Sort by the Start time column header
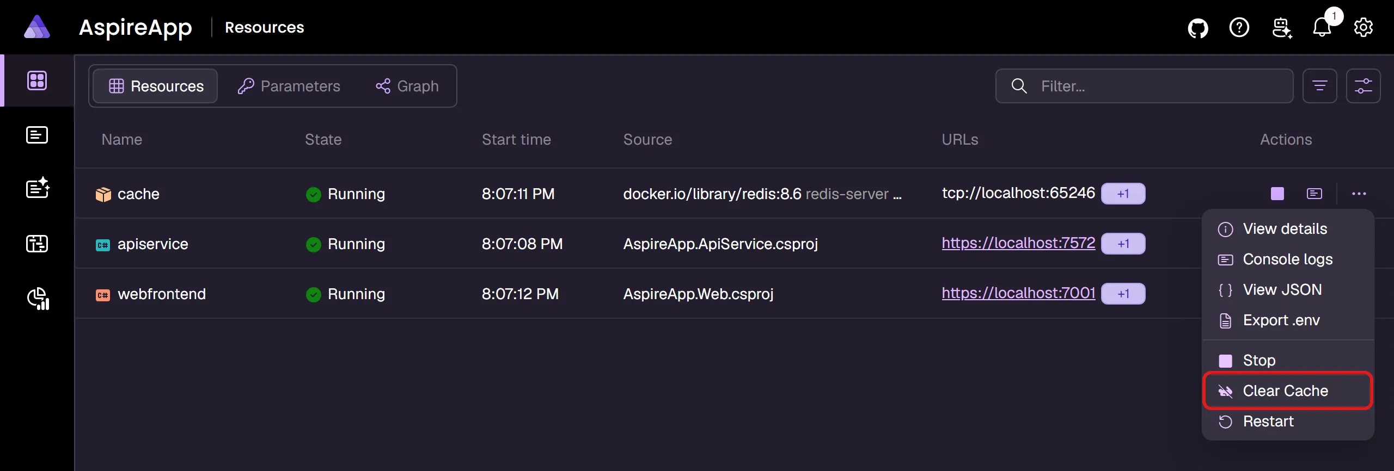Screen dimensions: 1394x471 516,140
